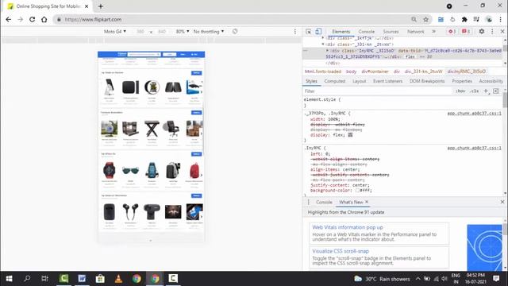The width and height of the screenshot is (508, 286).
Task: Open the Moto G4 device dropdown
Action: (114, 32)
